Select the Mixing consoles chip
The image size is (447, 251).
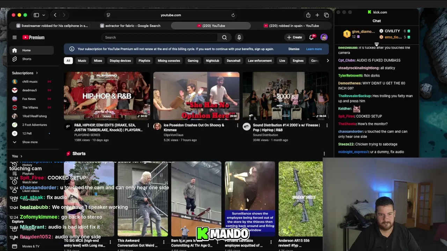(x=169, y=61)
